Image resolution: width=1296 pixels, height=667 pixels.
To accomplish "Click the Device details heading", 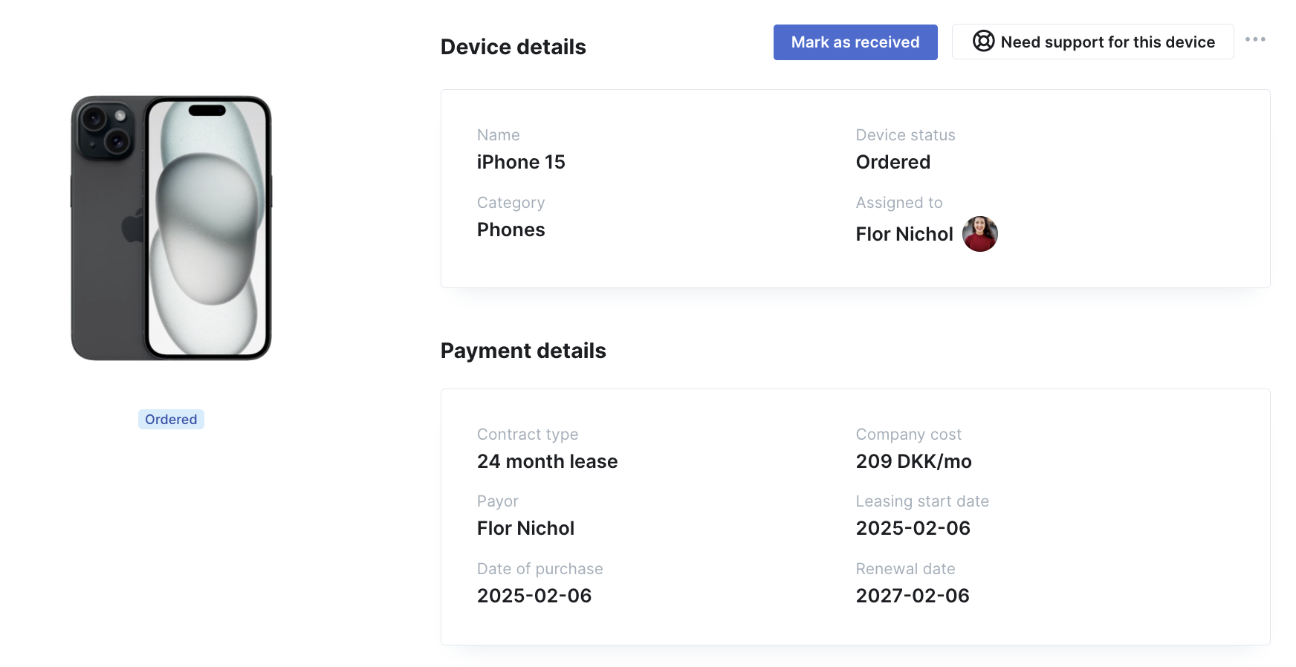I will pyautogui.click(x=513, y=47).
